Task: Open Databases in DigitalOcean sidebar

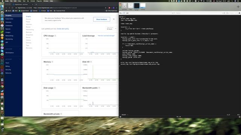Action: 9,25
